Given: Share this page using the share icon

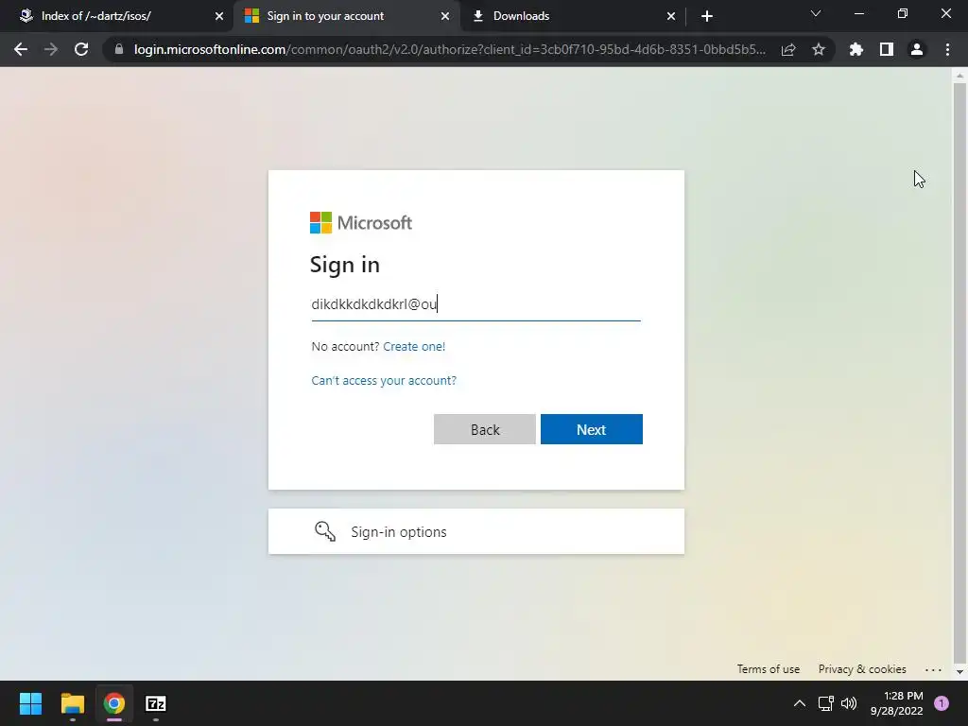Looking at the screenshot, I should [x=788, y=49].
